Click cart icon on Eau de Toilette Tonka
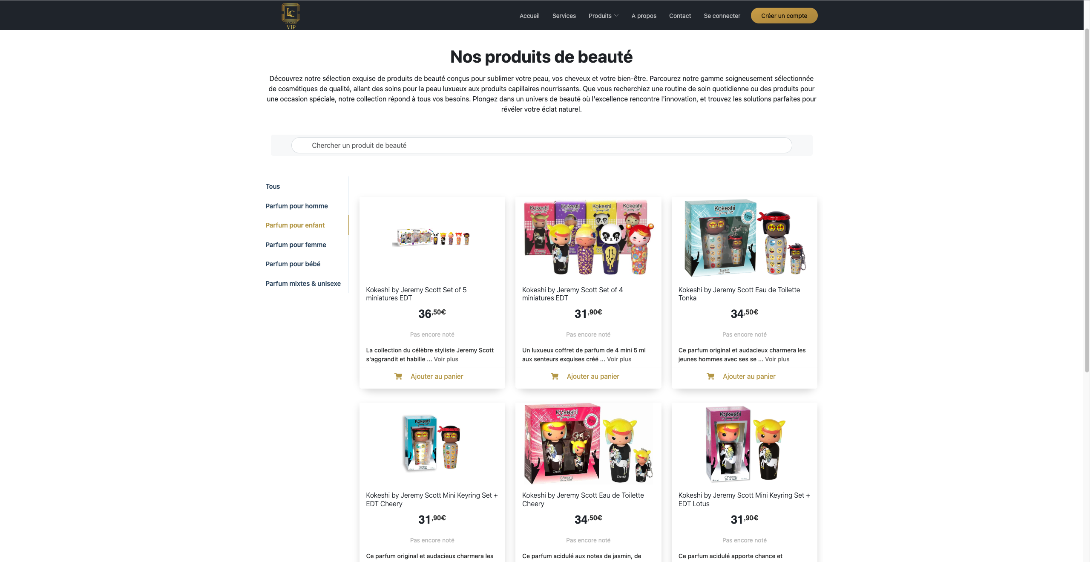The height and width of the screenshot is (562, 1090). [710, 376]
